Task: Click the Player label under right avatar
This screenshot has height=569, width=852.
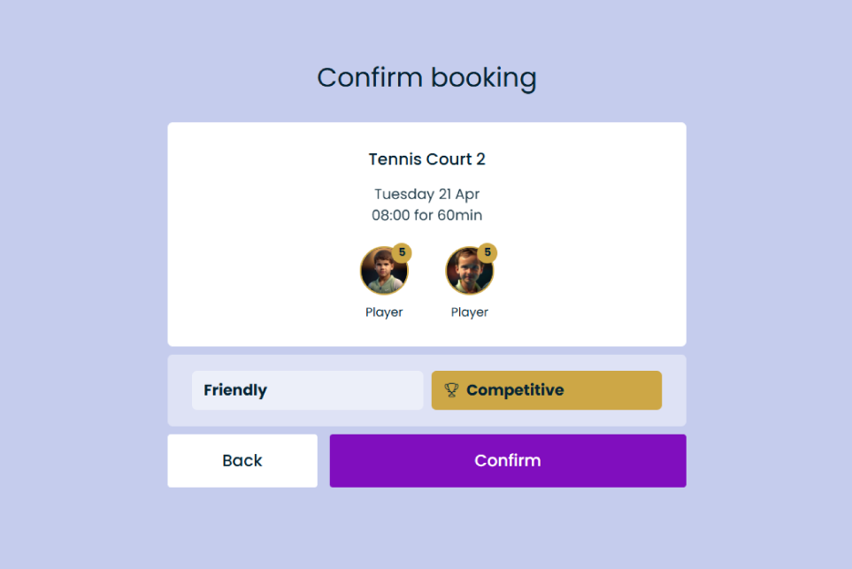Action: click(x=470, y=312)
